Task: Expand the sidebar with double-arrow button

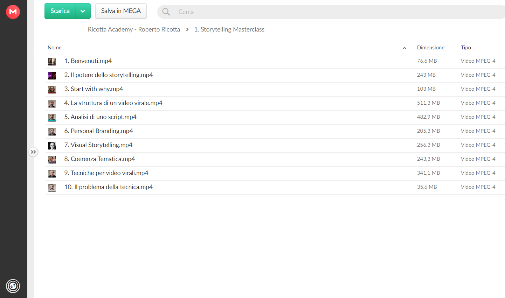Action: point(33,152)
